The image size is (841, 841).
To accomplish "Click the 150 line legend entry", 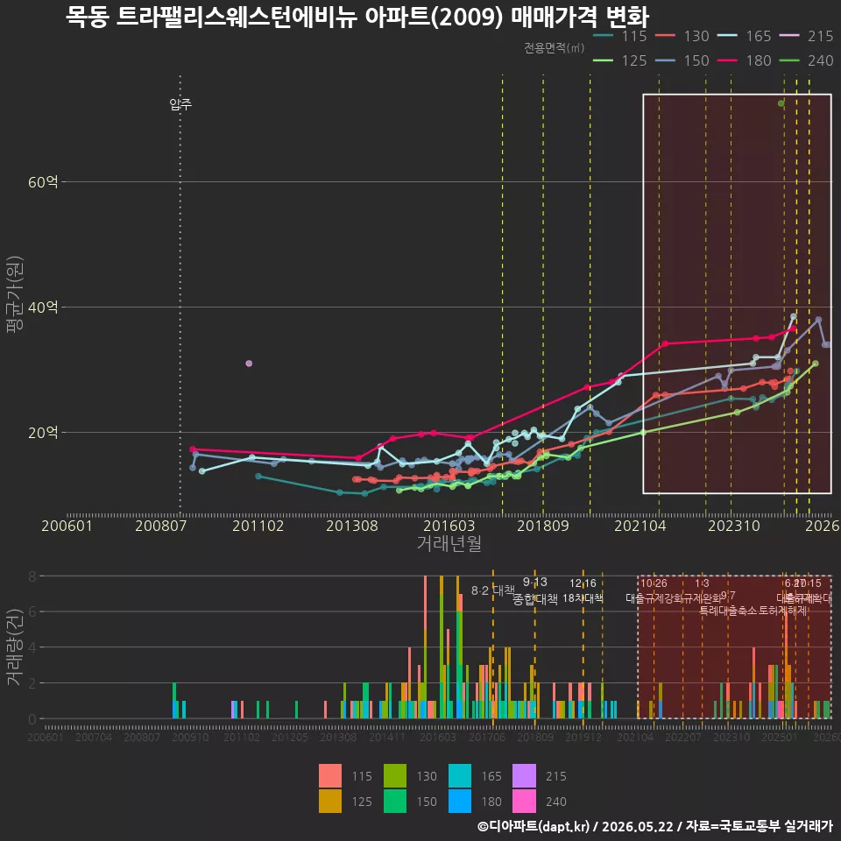I will (682, 60).
